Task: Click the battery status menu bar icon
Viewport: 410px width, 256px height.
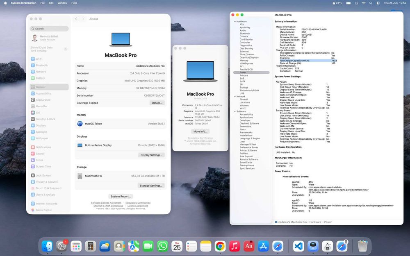Action: (348, 3)
